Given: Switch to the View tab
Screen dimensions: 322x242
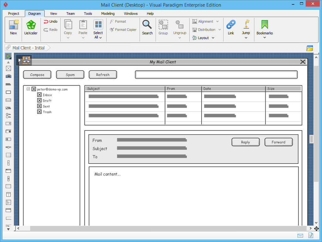Looking at the screenshot, I should click(53, 14).
